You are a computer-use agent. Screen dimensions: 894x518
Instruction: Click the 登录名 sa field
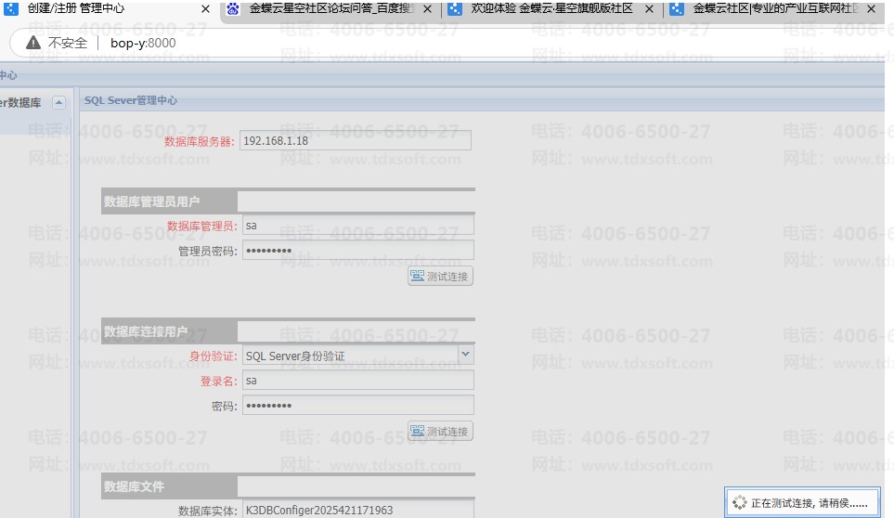[358, 380]
